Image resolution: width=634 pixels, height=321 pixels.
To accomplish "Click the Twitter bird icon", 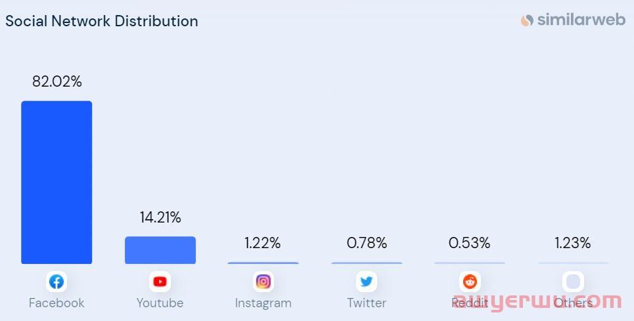I will [x=367, y=282].
